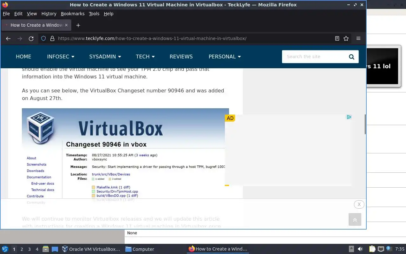Open a new tab with plus button
The image size is (406, 254).
[78, 25]
